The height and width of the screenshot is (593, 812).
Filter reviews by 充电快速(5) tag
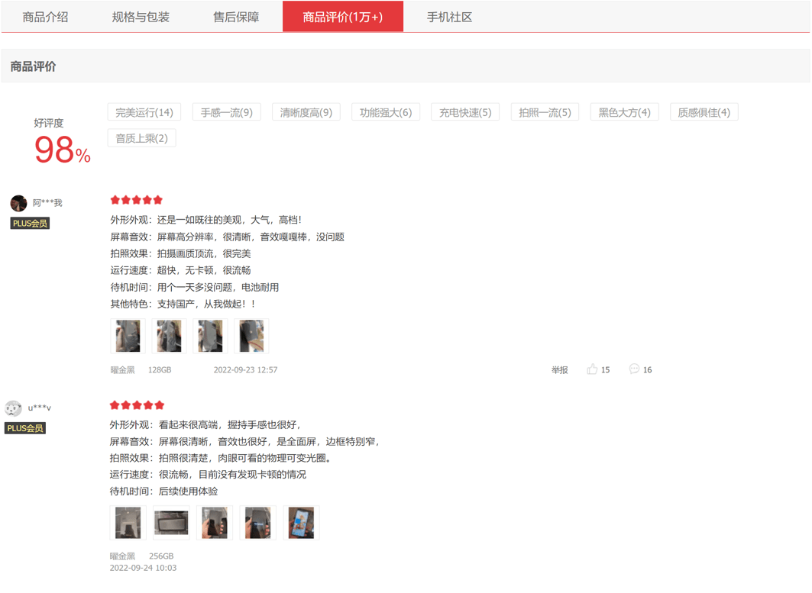tap(465, 112)
